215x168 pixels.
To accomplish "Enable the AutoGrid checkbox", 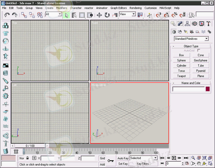I will 199,50.
